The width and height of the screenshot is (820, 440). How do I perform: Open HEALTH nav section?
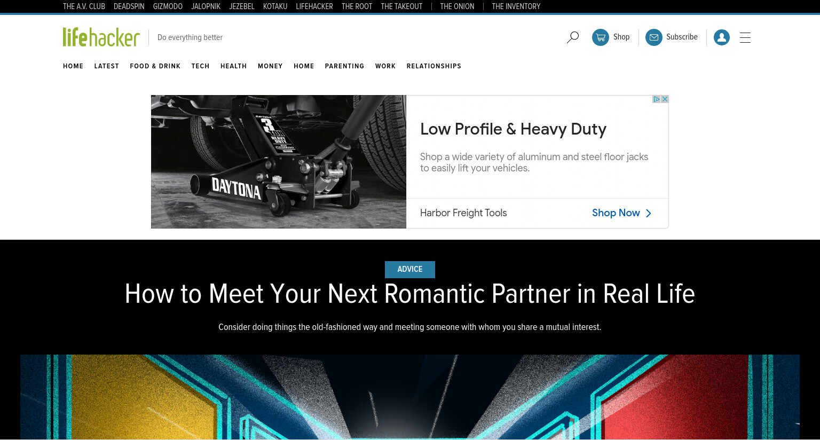234,66
